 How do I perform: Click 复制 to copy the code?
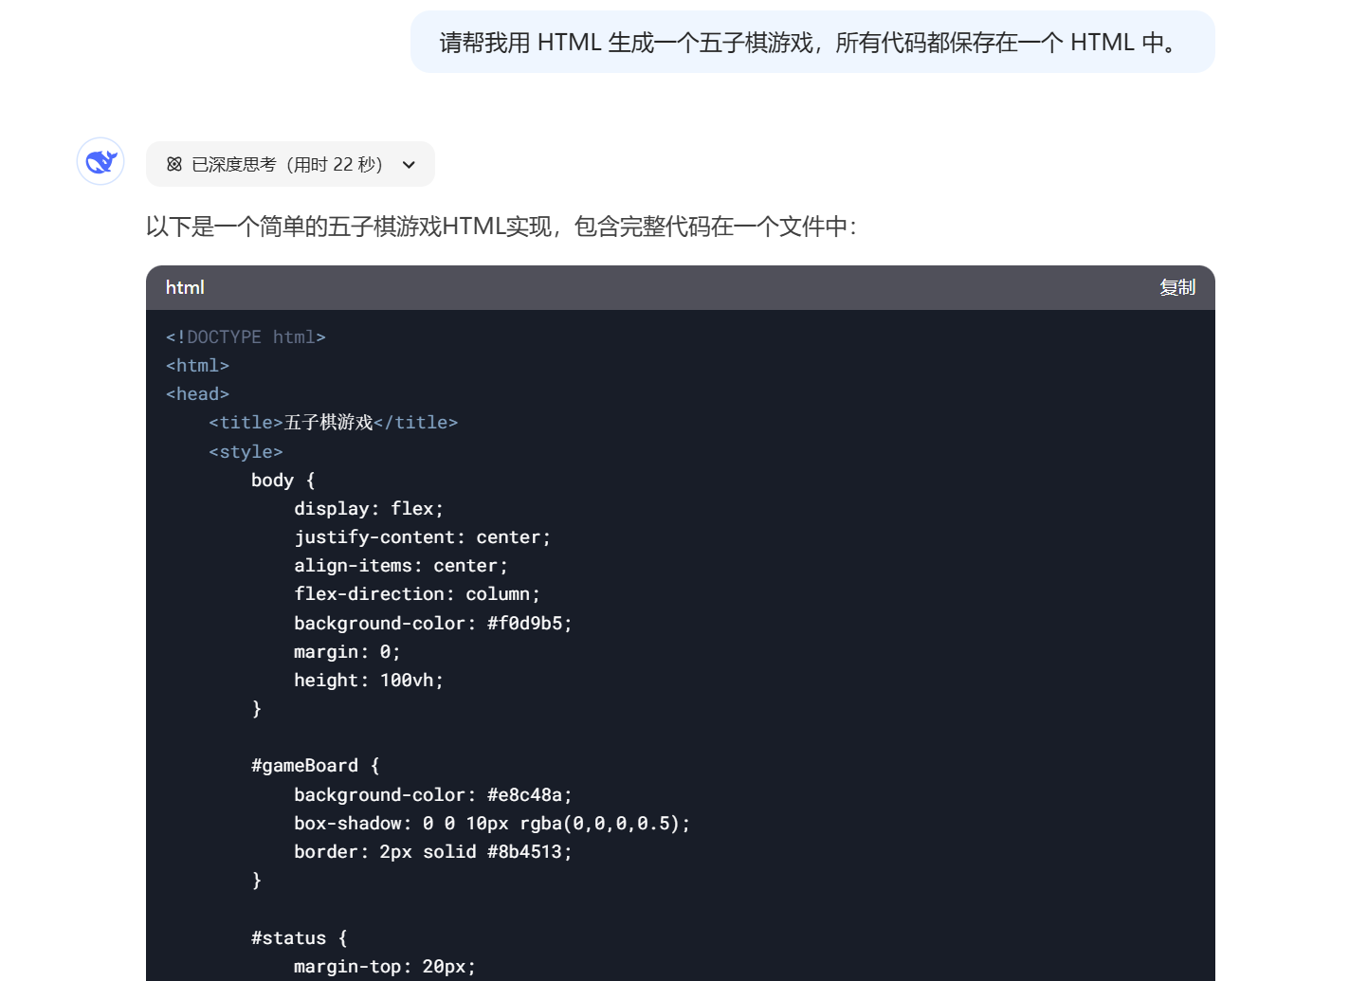[x=1177, y=287]
